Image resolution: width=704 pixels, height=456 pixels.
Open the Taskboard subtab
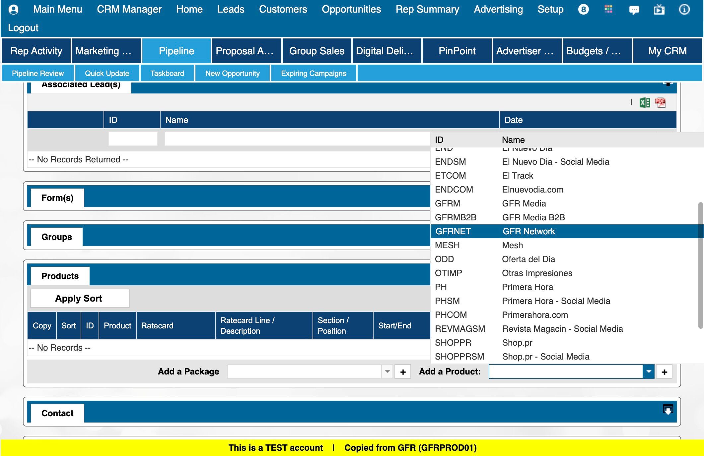tap(167, 73)
